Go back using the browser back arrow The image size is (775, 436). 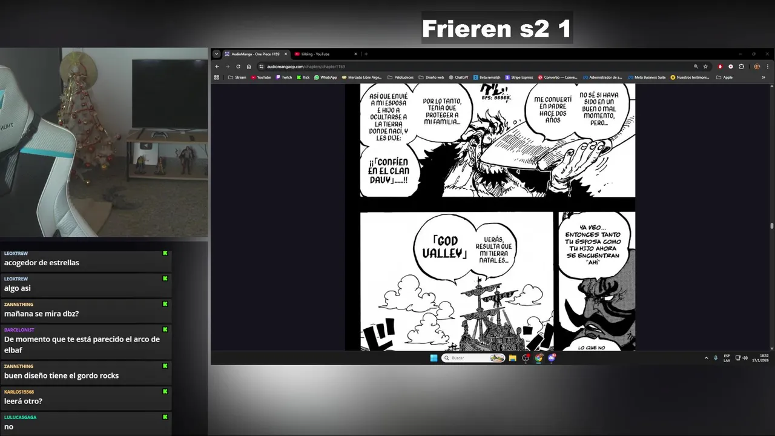point(217,67)
